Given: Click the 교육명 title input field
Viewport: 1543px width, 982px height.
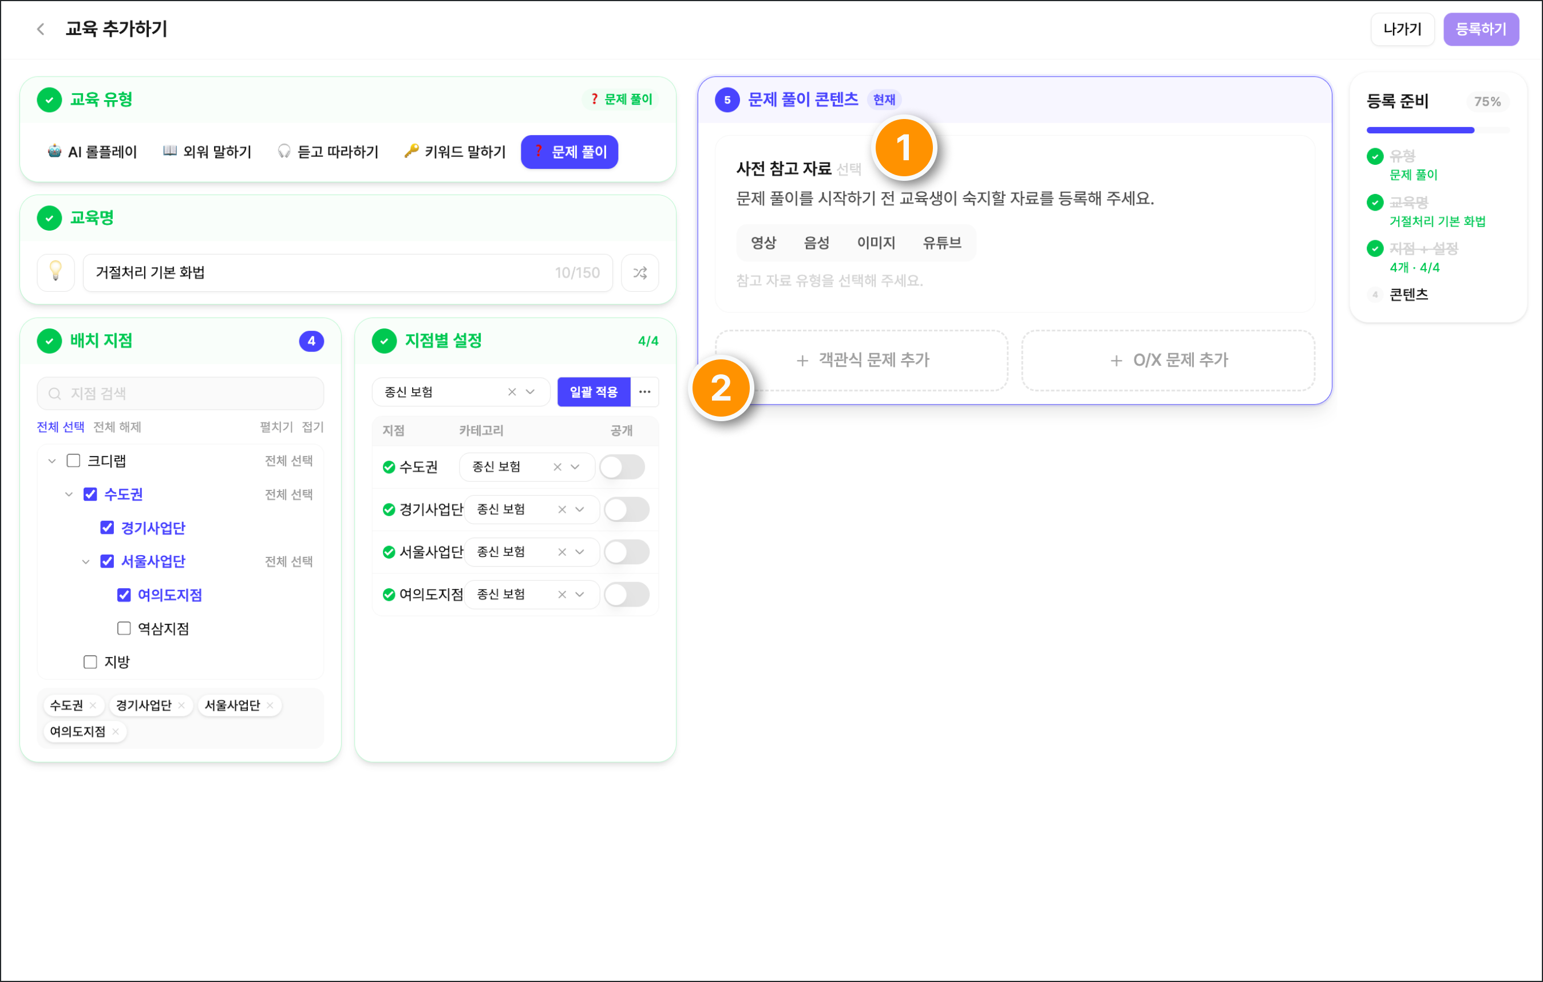Looking at the screenshot, I should [347, 272].
